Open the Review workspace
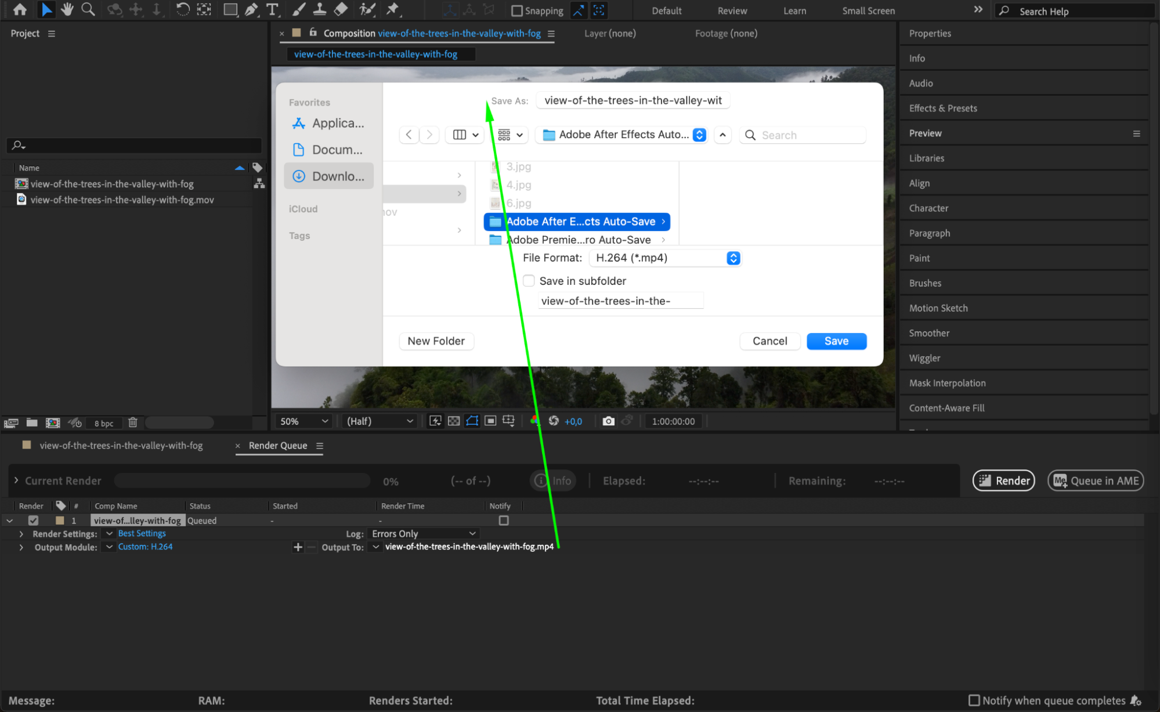 tap(732, 10)
